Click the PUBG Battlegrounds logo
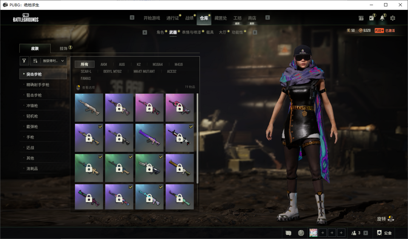 point(26,18)
